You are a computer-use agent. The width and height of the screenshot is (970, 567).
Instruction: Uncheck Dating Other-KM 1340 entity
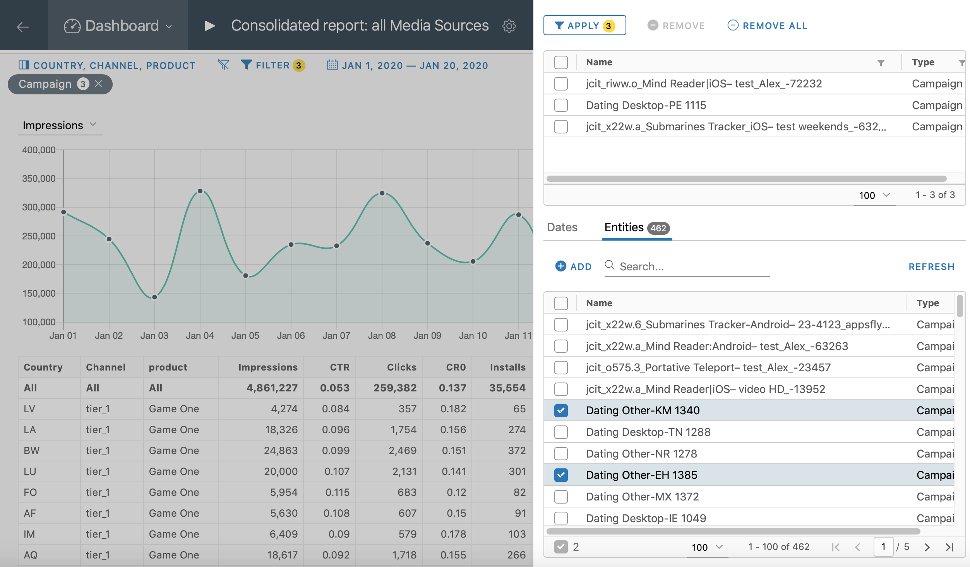[561, 410]
